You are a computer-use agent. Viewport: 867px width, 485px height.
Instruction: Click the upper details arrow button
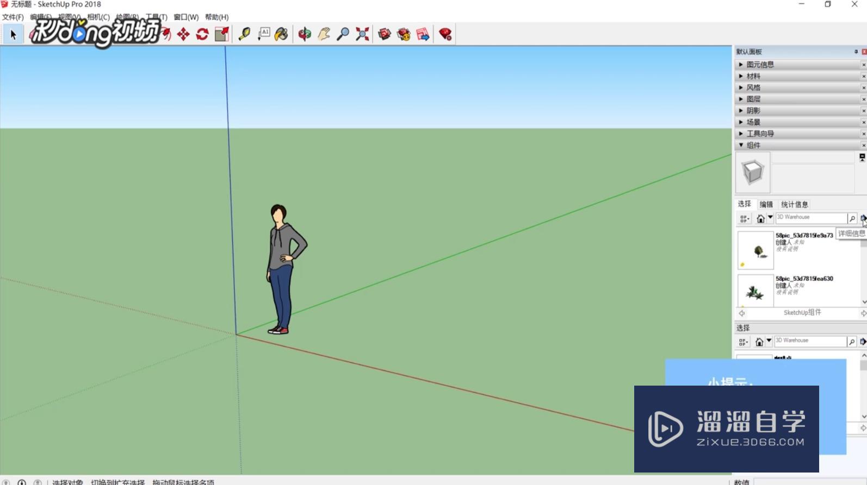pos(863,218)
